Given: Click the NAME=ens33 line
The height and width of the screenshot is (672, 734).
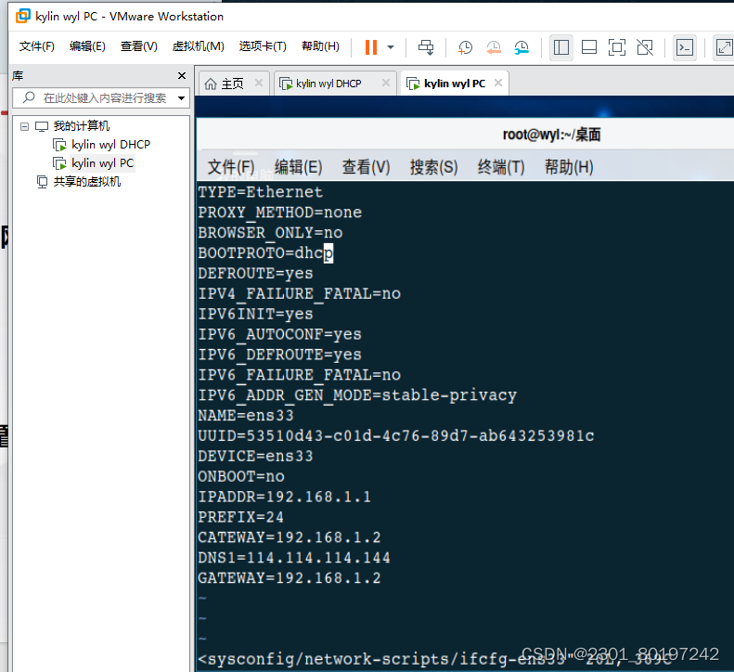Looking at the screenshot, I should click(x=246, y=416).
